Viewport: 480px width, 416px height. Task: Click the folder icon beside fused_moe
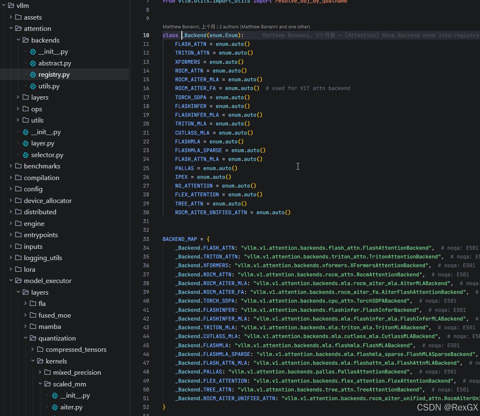[x=33, y=315]
